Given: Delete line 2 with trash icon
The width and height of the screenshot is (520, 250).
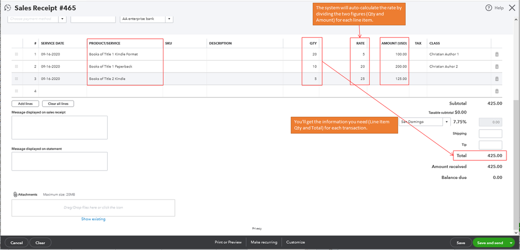Looking at the screenshot, I should 497,66.
